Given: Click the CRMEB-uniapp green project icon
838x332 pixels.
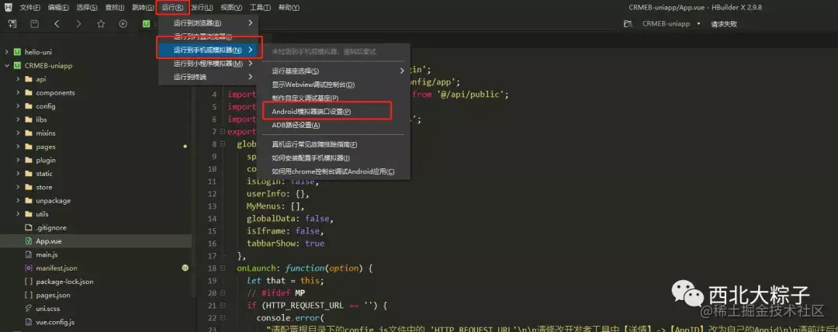Looking at the screenshot, I should [17, 66].
